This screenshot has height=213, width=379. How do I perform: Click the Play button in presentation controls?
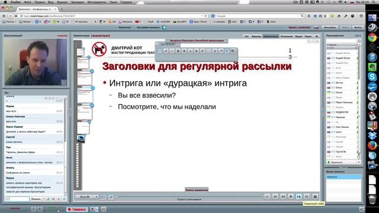tap(291, 197)
